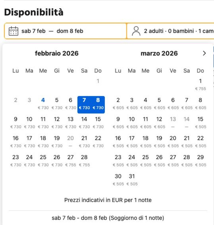Select 31 March at € 505
The width and height of the screenshot is (214, 225).
click(x=132, y=180)
